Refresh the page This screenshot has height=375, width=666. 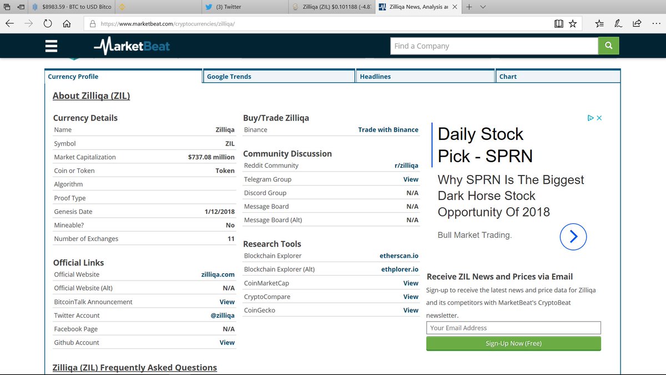(x=48, y=24)
